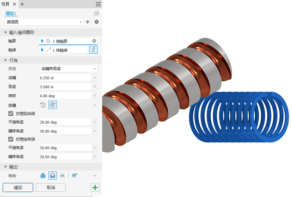Open start 平頭角度 arrow menu

click(95, 122)
